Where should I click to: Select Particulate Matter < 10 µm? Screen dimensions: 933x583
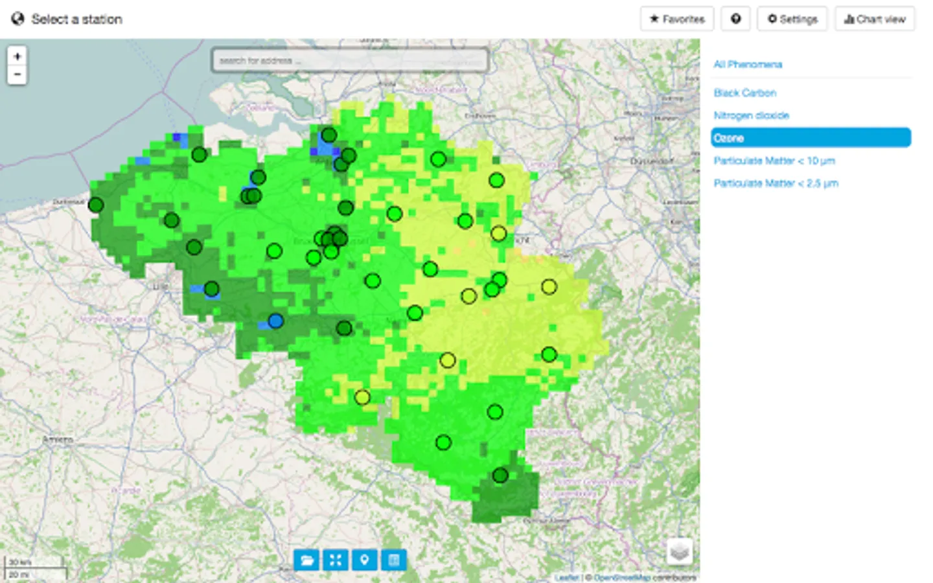tap(774, 161)
